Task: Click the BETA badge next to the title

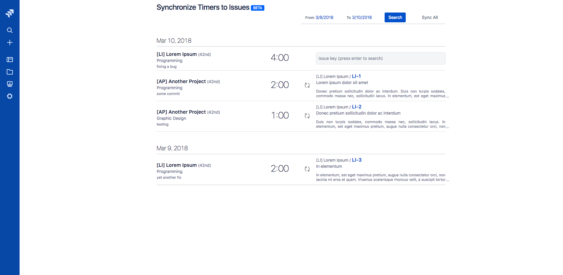Action: pyautogui.click(x=257, y=8)
